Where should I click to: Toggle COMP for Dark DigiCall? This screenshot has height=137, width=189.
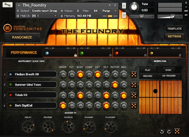tap(89, 106)
